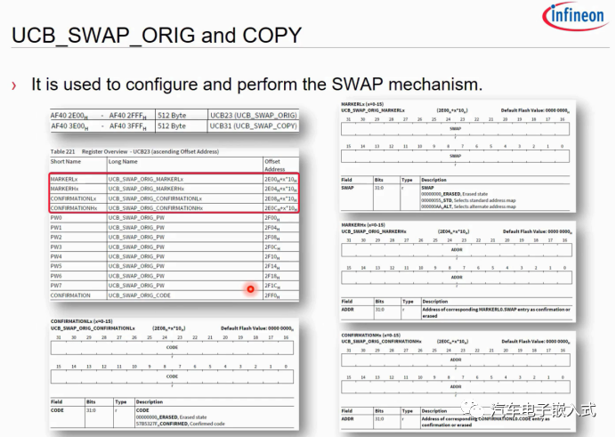
Task: Select the MARKERLx short name cell
Action: pos(64,179)
